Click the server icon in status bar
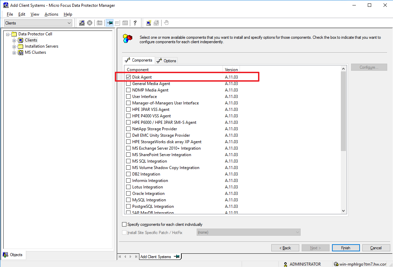The image size is (393, 267). [x=336, y=264]
